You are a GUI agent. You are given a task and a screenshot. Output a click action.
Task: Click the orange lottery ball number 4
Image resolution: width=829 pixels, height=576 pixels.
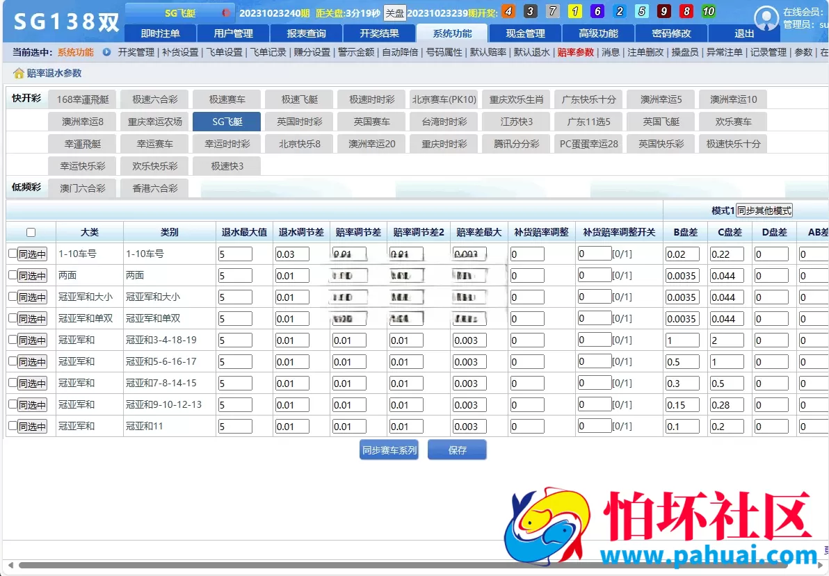pyautogui.click(x=508, y=11)
